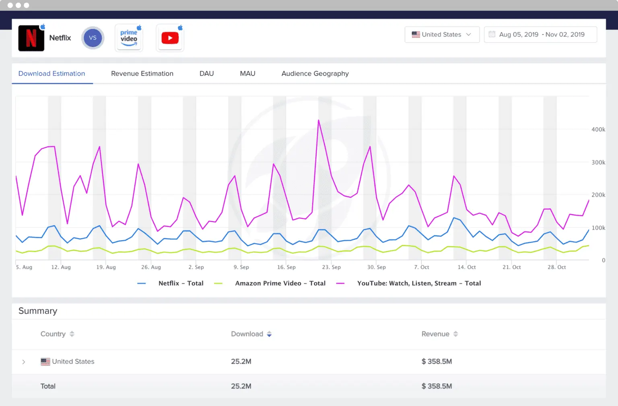Select the Amazon Prime Video app icon
The image size is (618, 406).
click(x=129, y=38)
